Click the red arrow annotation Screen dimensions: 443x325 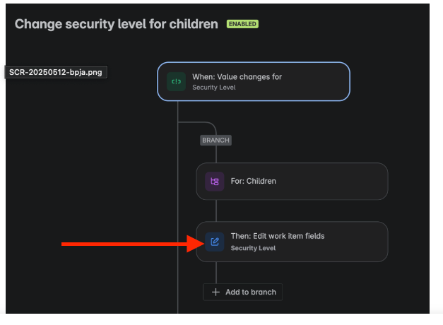coord(133,244)
